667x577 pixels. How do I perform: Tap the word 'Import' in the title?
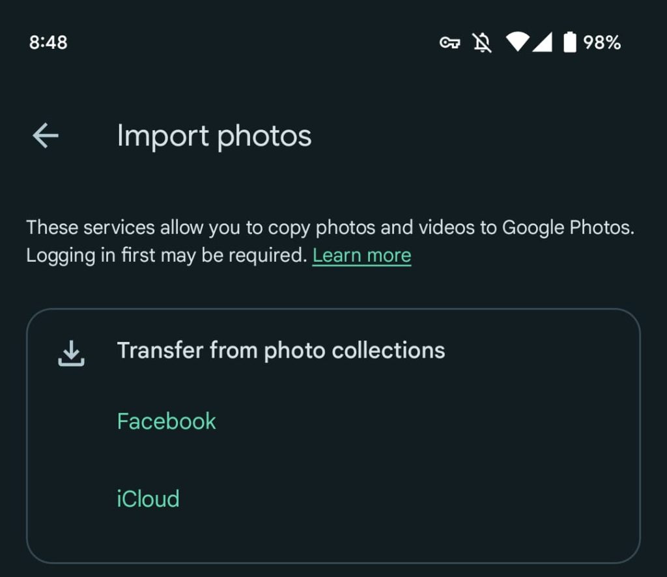[163, 136]
